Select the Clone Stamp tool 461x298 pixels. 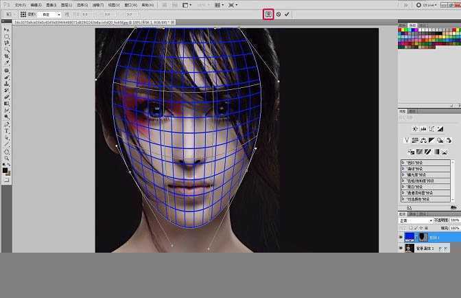(x=6, y=84)
